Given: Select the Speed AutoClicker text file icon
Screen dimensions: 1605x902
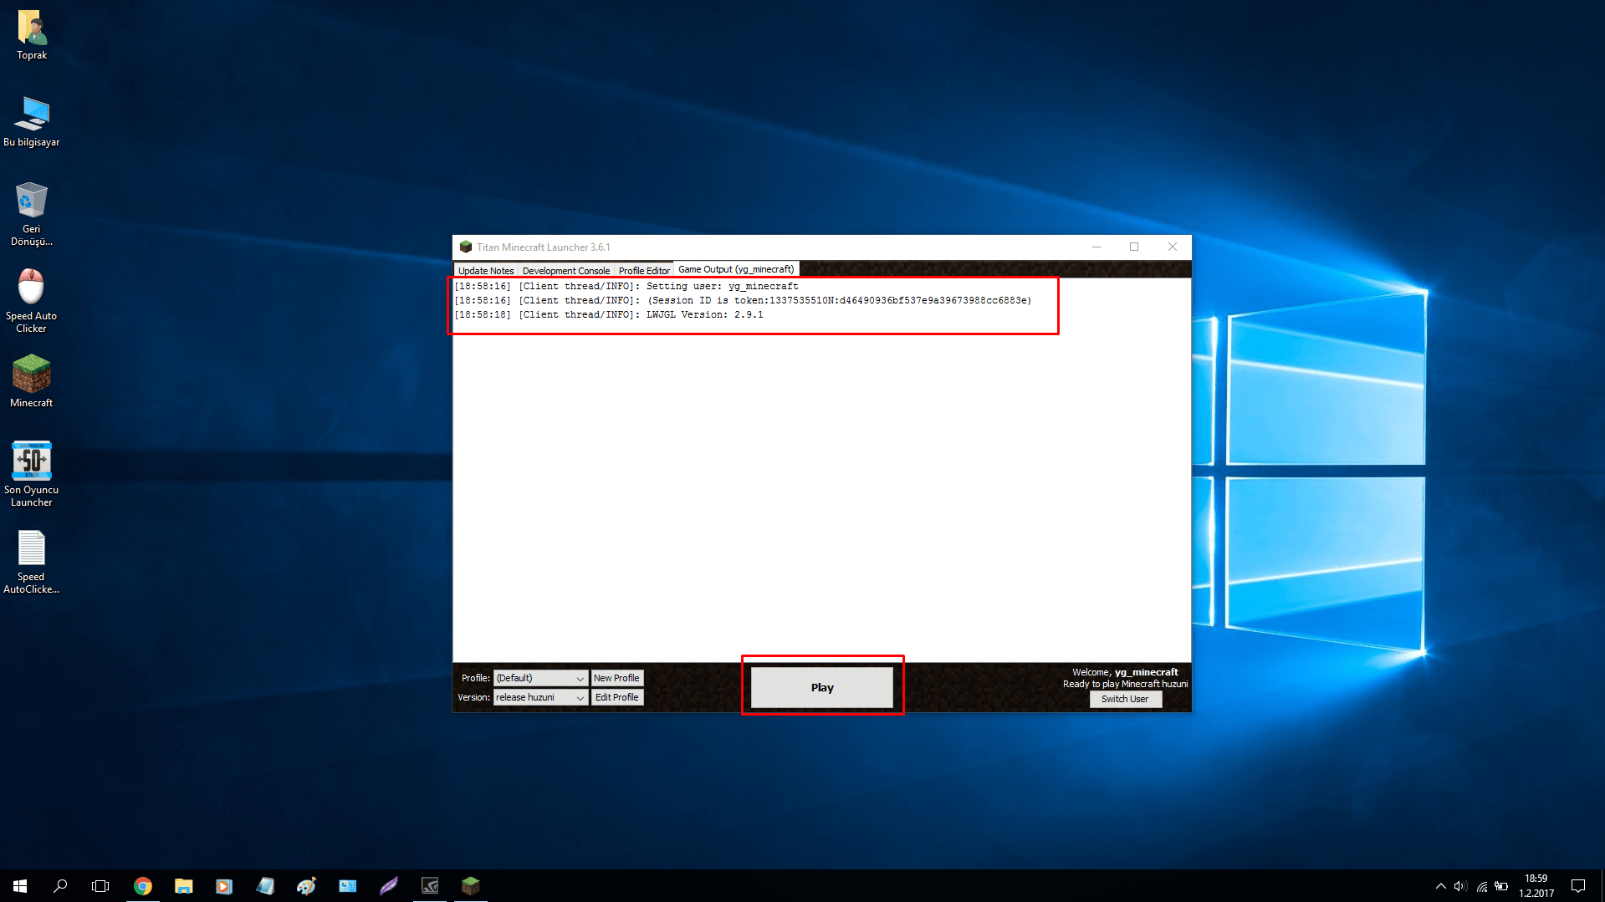Looking at the screenshot, I should (32, 562).
